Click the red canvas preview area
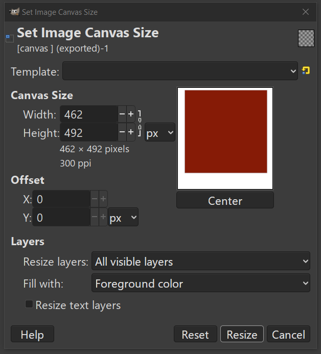 (x=226, y=132)
